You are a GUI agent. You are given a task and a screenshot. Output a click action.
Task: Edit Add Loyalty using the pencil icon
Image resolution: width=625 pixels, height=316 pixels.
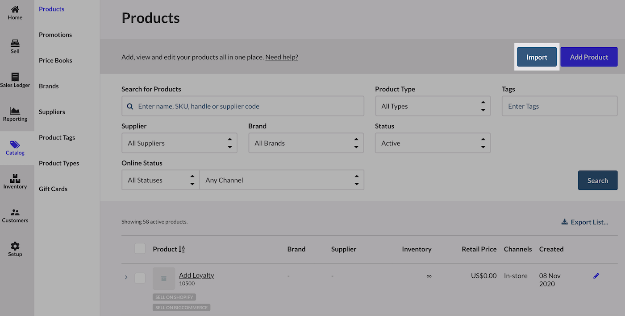596,275
